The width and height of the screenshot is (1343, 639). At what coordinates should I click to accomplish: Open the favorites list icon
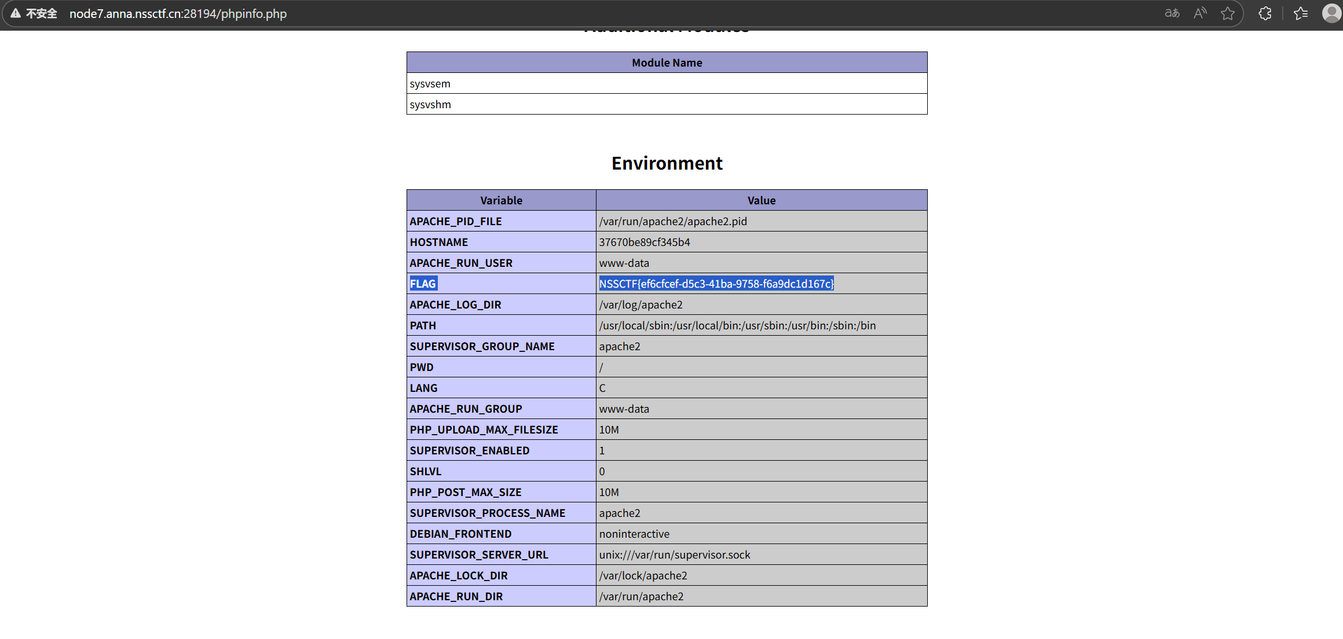click(x=1301, y=13)
